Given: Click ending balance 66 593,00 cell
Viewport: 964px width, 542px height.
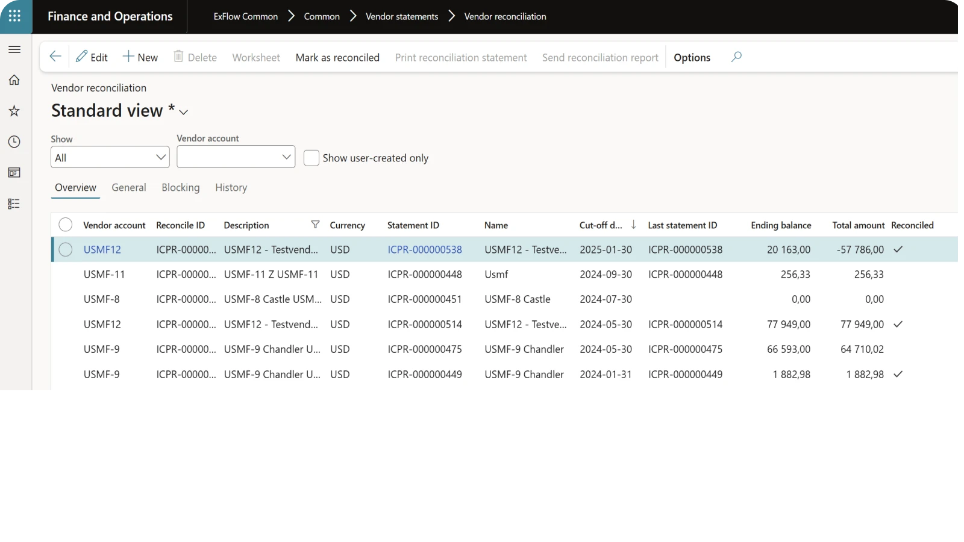Looking at the screenshot, I should 789,349.
